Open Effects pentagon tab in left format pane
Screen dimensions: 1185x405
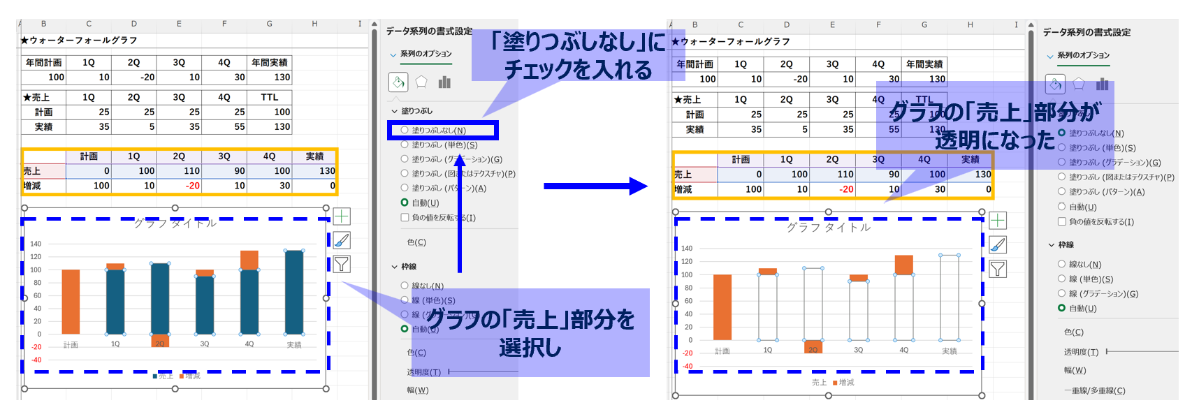pos(421,82)
